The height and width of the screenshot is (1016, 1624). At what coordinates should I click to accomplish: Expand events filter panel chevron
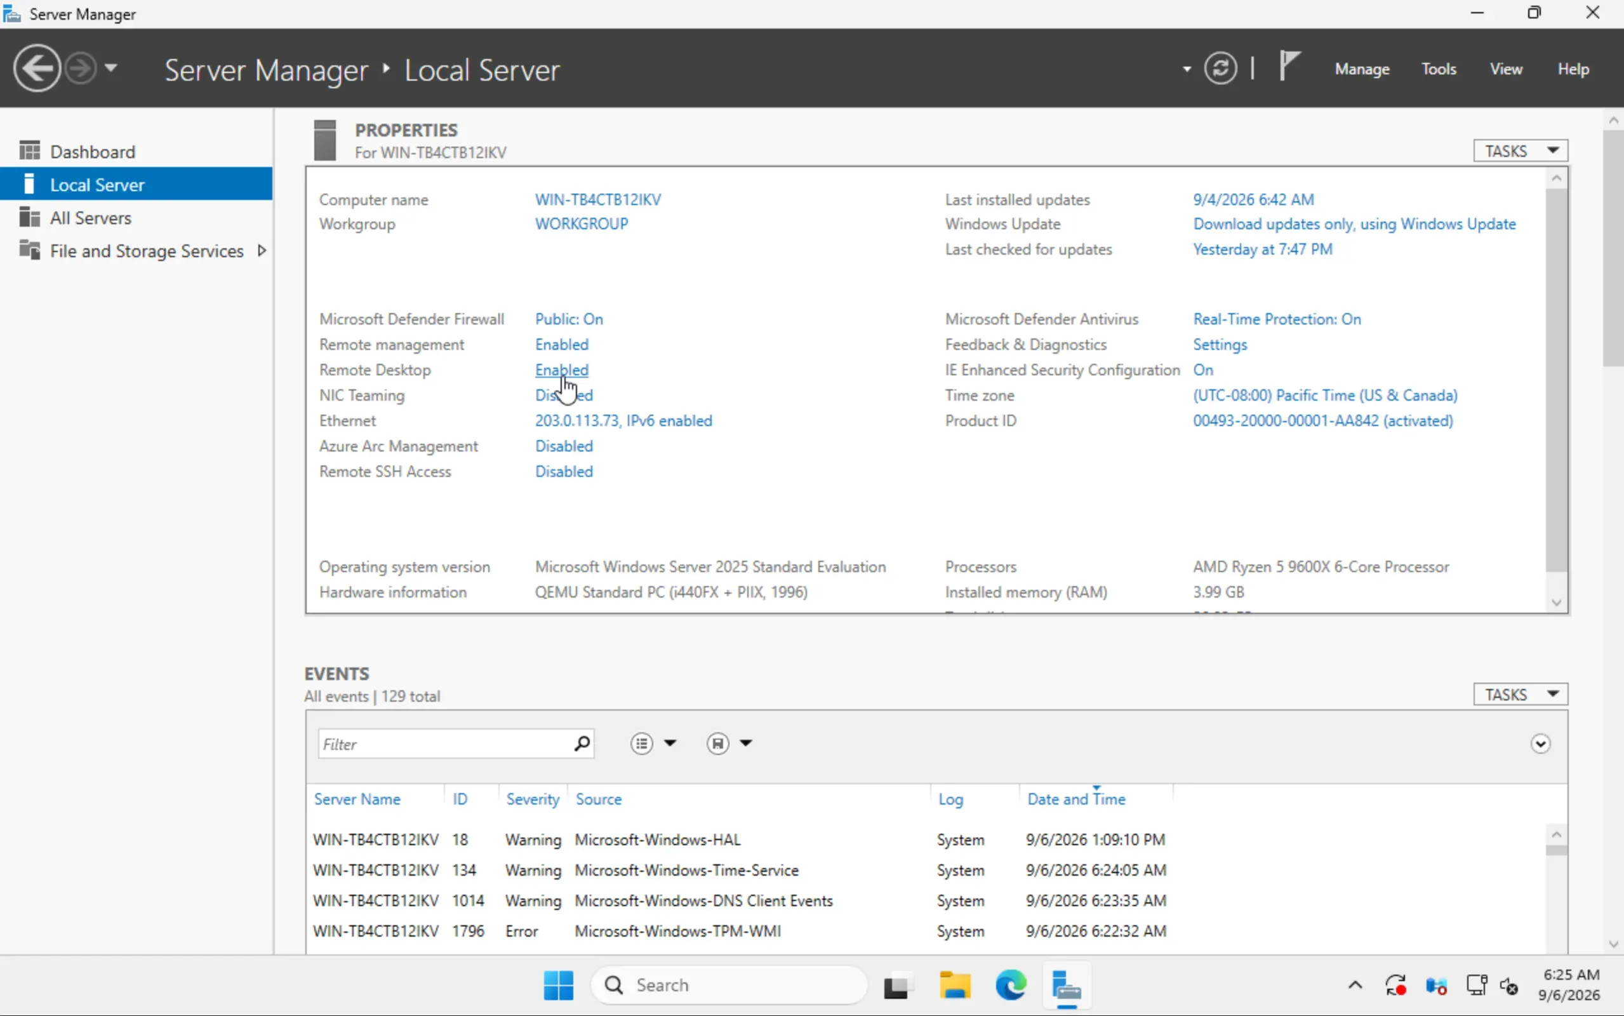tap(1540, 744)
